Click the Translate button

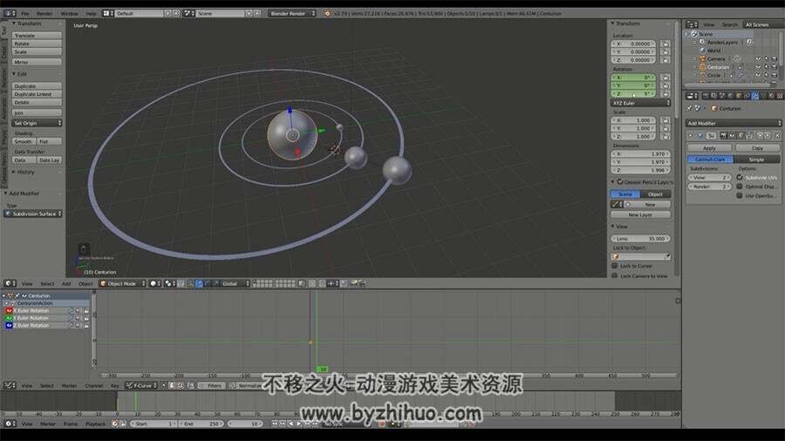37,36
